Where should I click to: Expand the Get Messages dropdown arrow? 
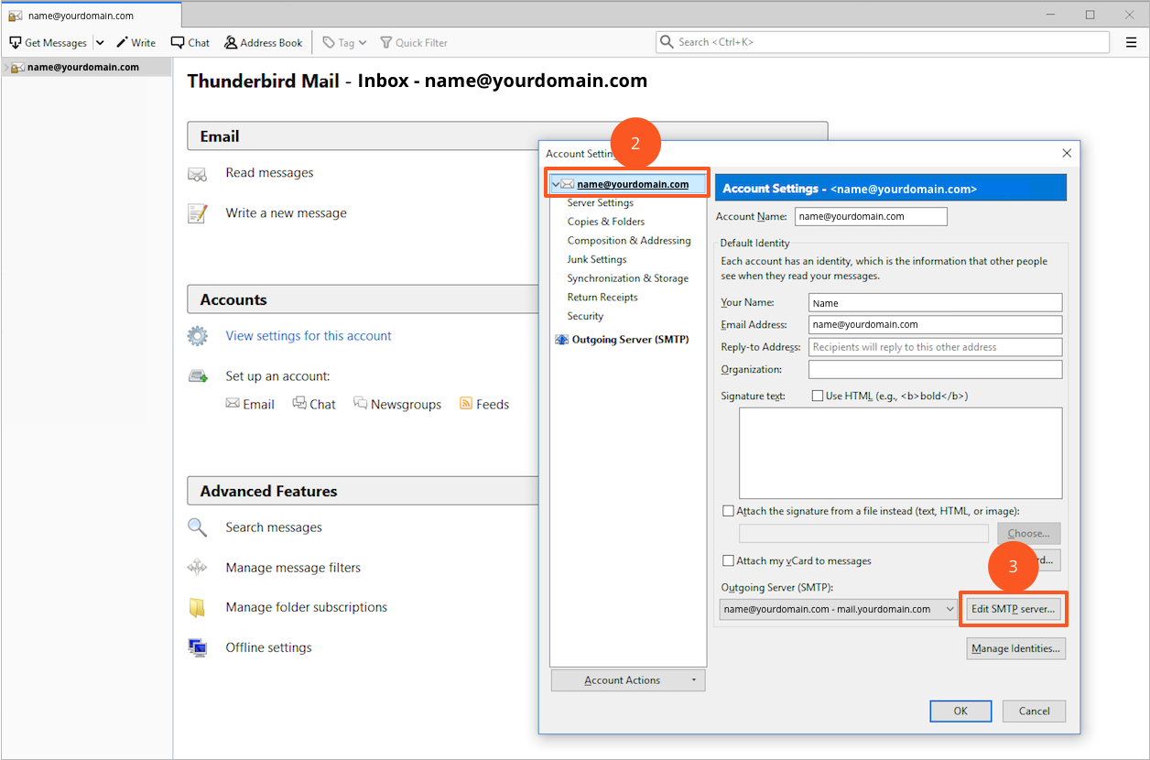[x=100, y=43]
